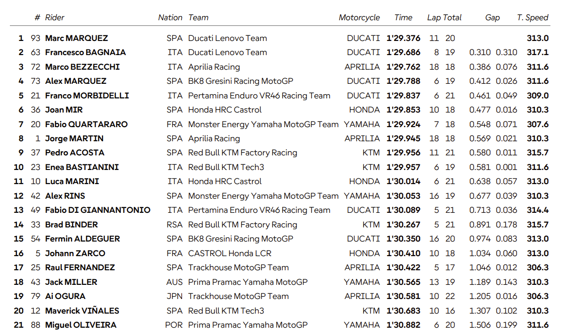Screen dimensions: 565x331
Task: Select rider name Fabio DI GIANNANTONIO
Action: point(97,210)
